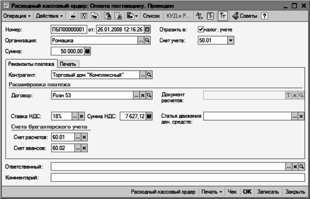310x199 pixels.
Task: Toggle the Тт text formatting toolbar button
Action: click(x=223, y=16)
